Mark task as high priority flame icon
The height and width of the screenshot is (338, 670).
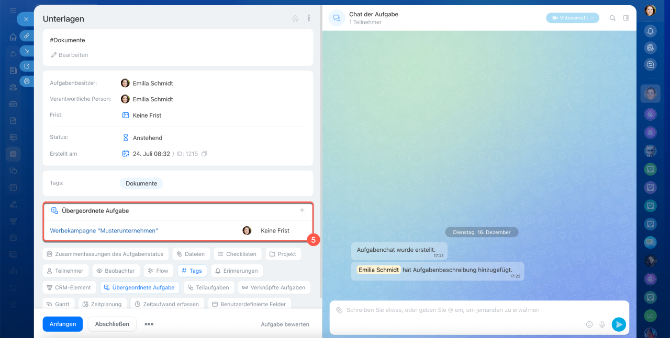coord(295,18)
